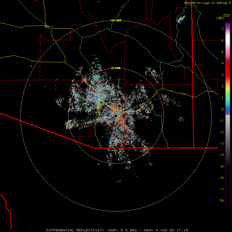Image resolution: width=232 pixels, height=232 pixels.
Task: Click the "2" value on color scale
Action: pos(222,86)
